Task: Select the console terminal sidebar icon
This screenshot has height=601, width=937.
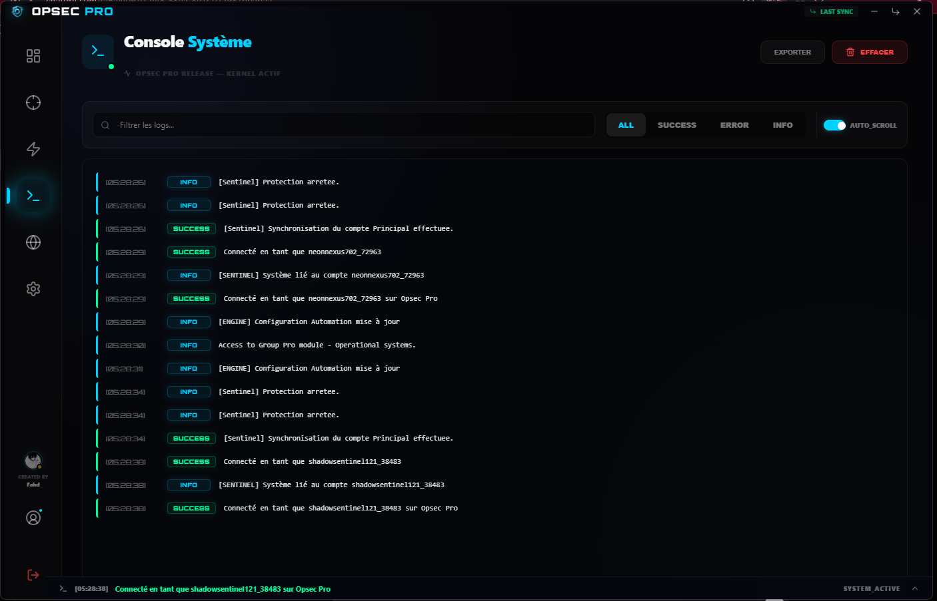Action: [33, 196]
